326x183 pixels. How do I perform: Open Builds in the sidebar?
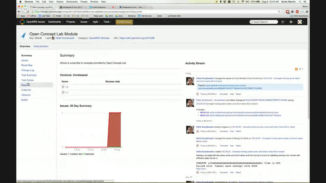pos(24,100)
